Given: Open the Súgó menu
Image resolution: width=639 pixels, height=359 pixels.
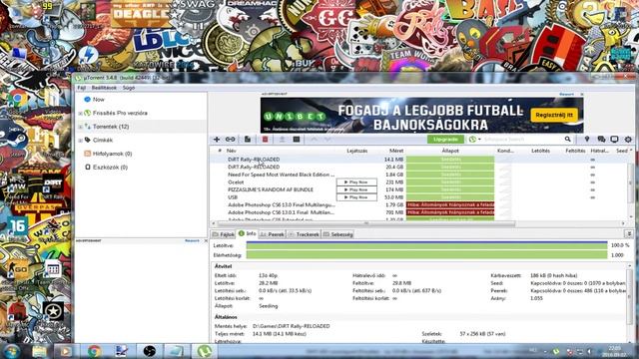Looking at the screenshot, I should click(x=129, y=88).
